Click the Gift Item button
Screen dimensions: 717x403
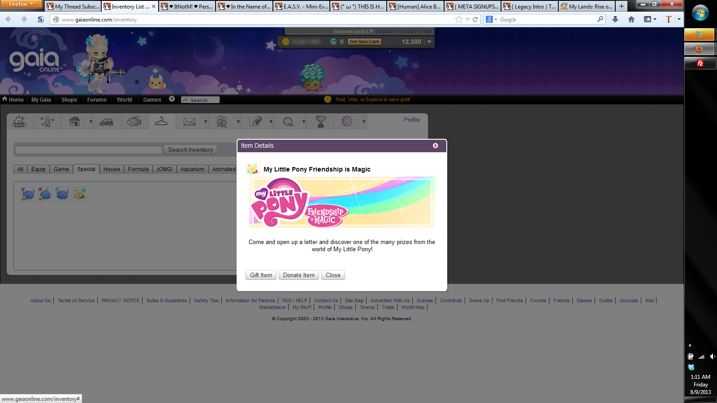pyautogui.click(x=261, y=275)
